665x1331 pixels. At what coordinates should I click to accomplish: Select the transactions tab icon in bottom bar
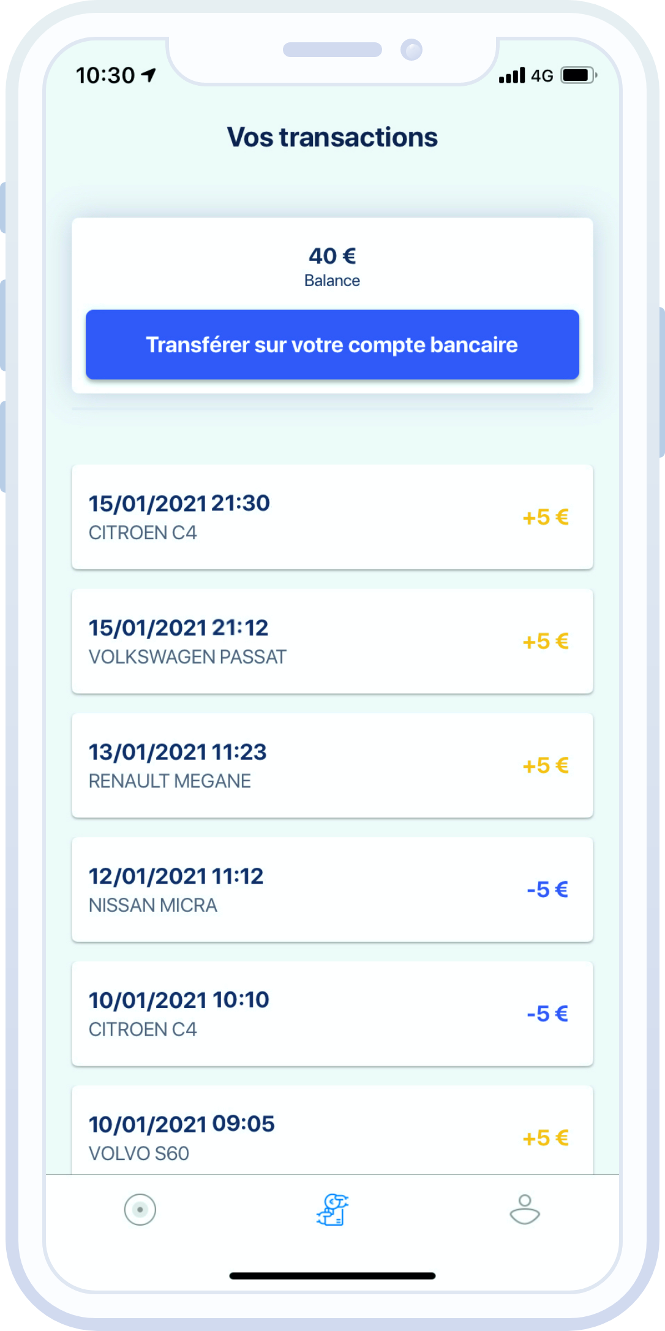click(x=332, y=1210)
